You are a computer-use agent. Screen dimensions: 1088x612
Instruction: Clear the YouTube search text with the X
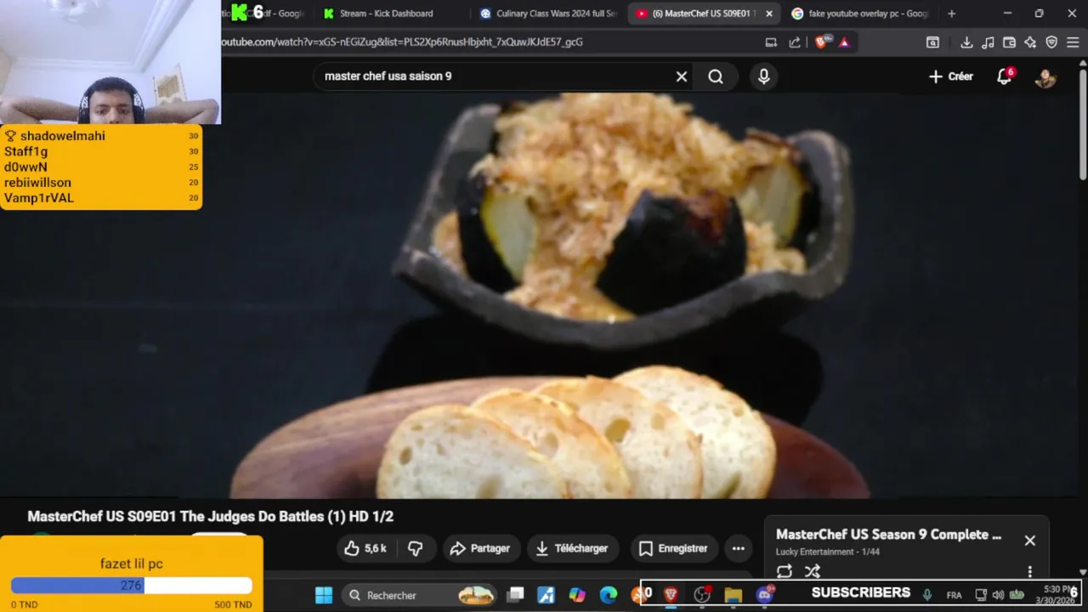pyautogui.click(x=682, y=76)
